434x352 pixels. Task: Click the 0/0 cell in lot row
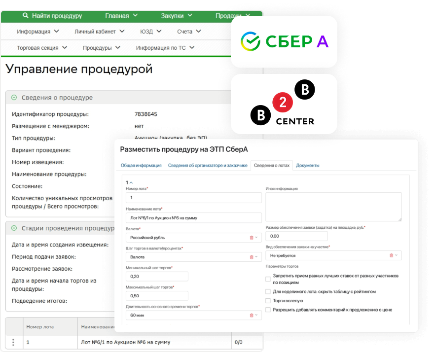pyautogui.click(x=238, y=342)
